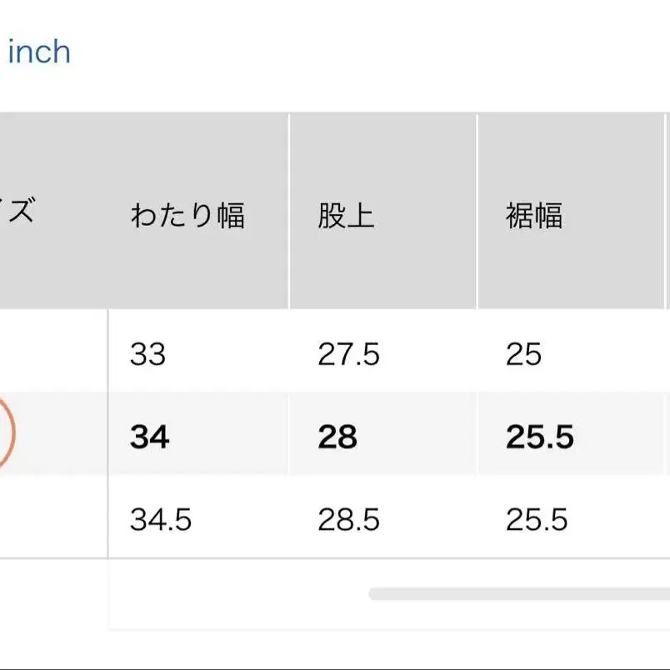Screen dimensions: 670x670
Task: Click the 33 value under わたり幅
Action: click(x=147, y=355)
